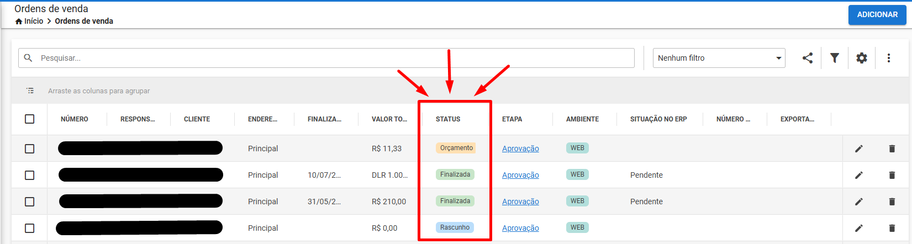The height and width of the screenshot is (244, 912).
Task: Click the group-by list icon
Action: pyautogui.click(x=30, y=91)
